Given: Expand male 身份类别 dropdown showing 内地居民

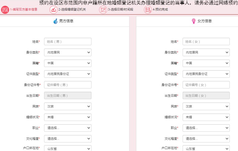Looking at the screenshot, I should pyautogui.click(x=67, y=52).
